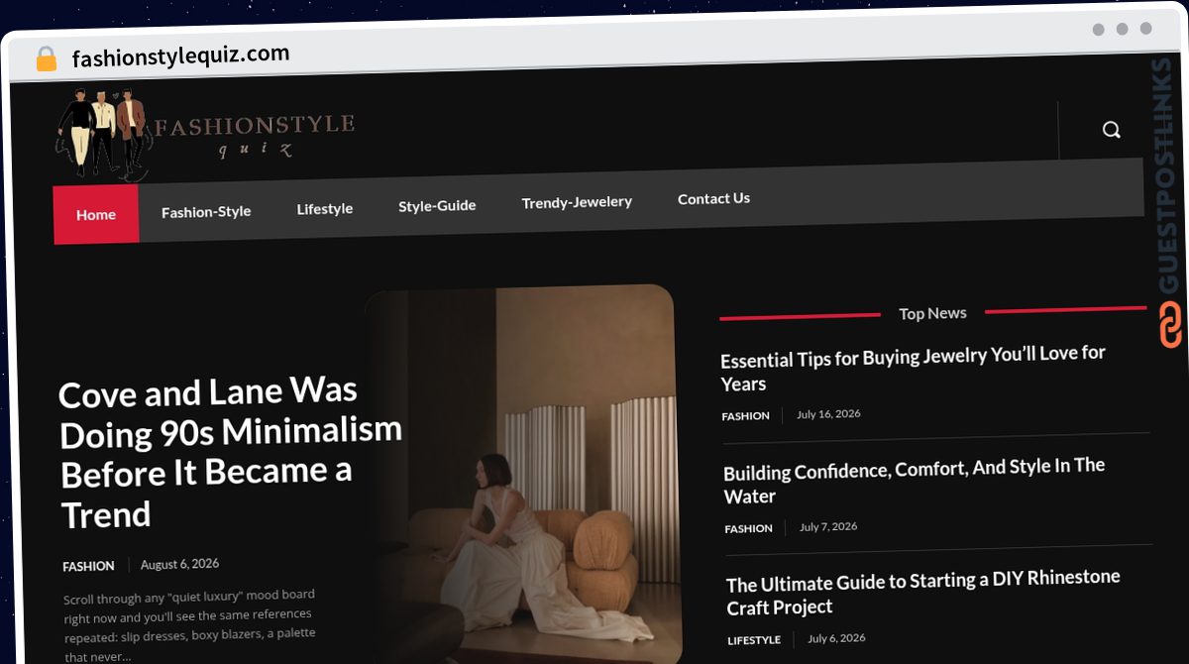Click the FashionStyle Quiz logo

click(205, 134)
